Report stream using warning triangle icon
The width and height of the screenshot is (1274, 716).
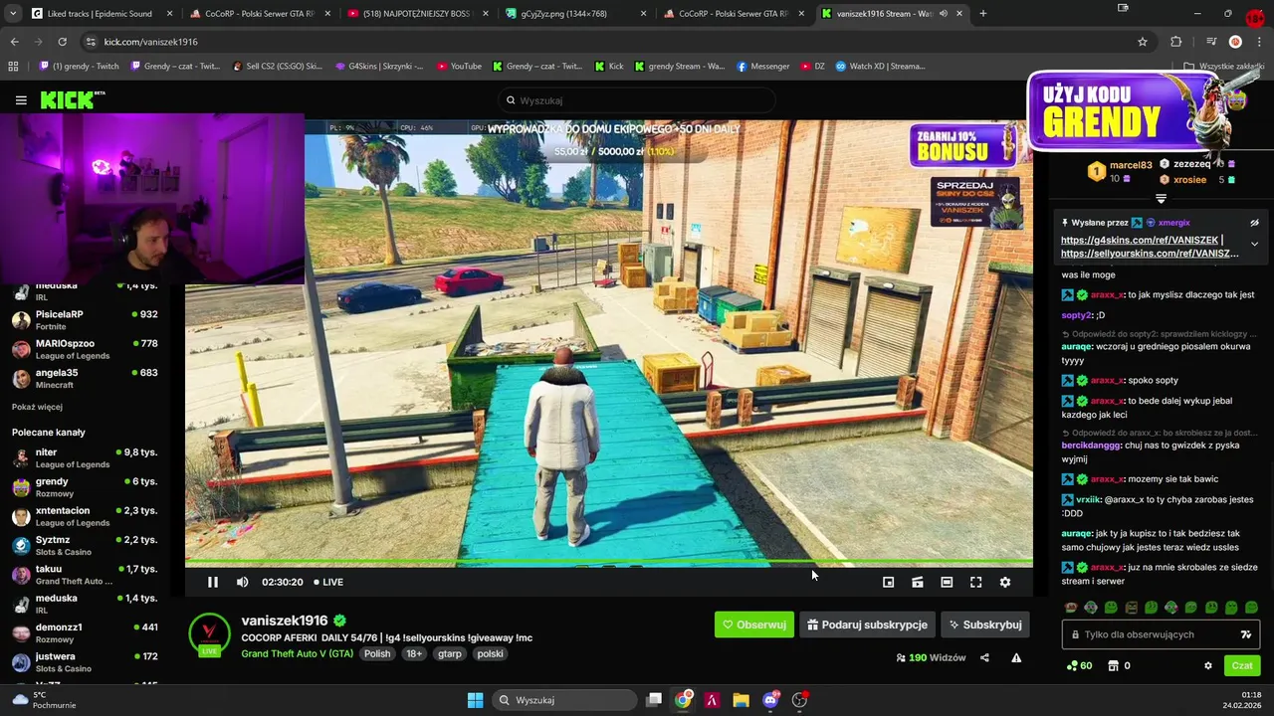1016,657
